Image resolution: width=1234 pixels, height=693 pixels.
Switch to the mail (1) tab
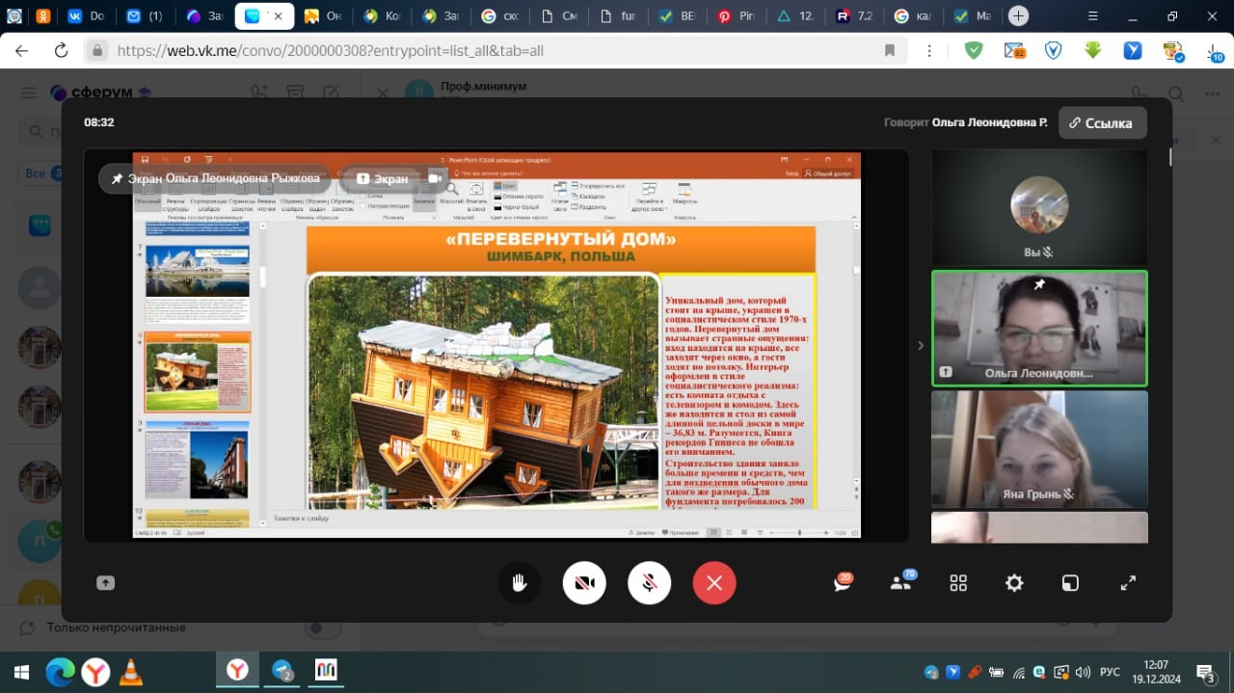coord(145,16)
